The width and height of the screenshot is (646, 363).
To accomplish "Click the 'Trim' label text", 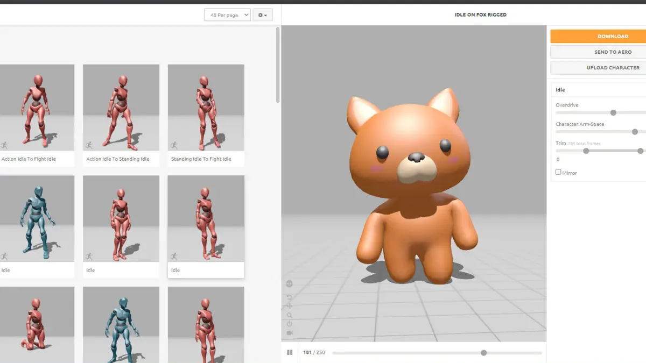I will 560,143.
